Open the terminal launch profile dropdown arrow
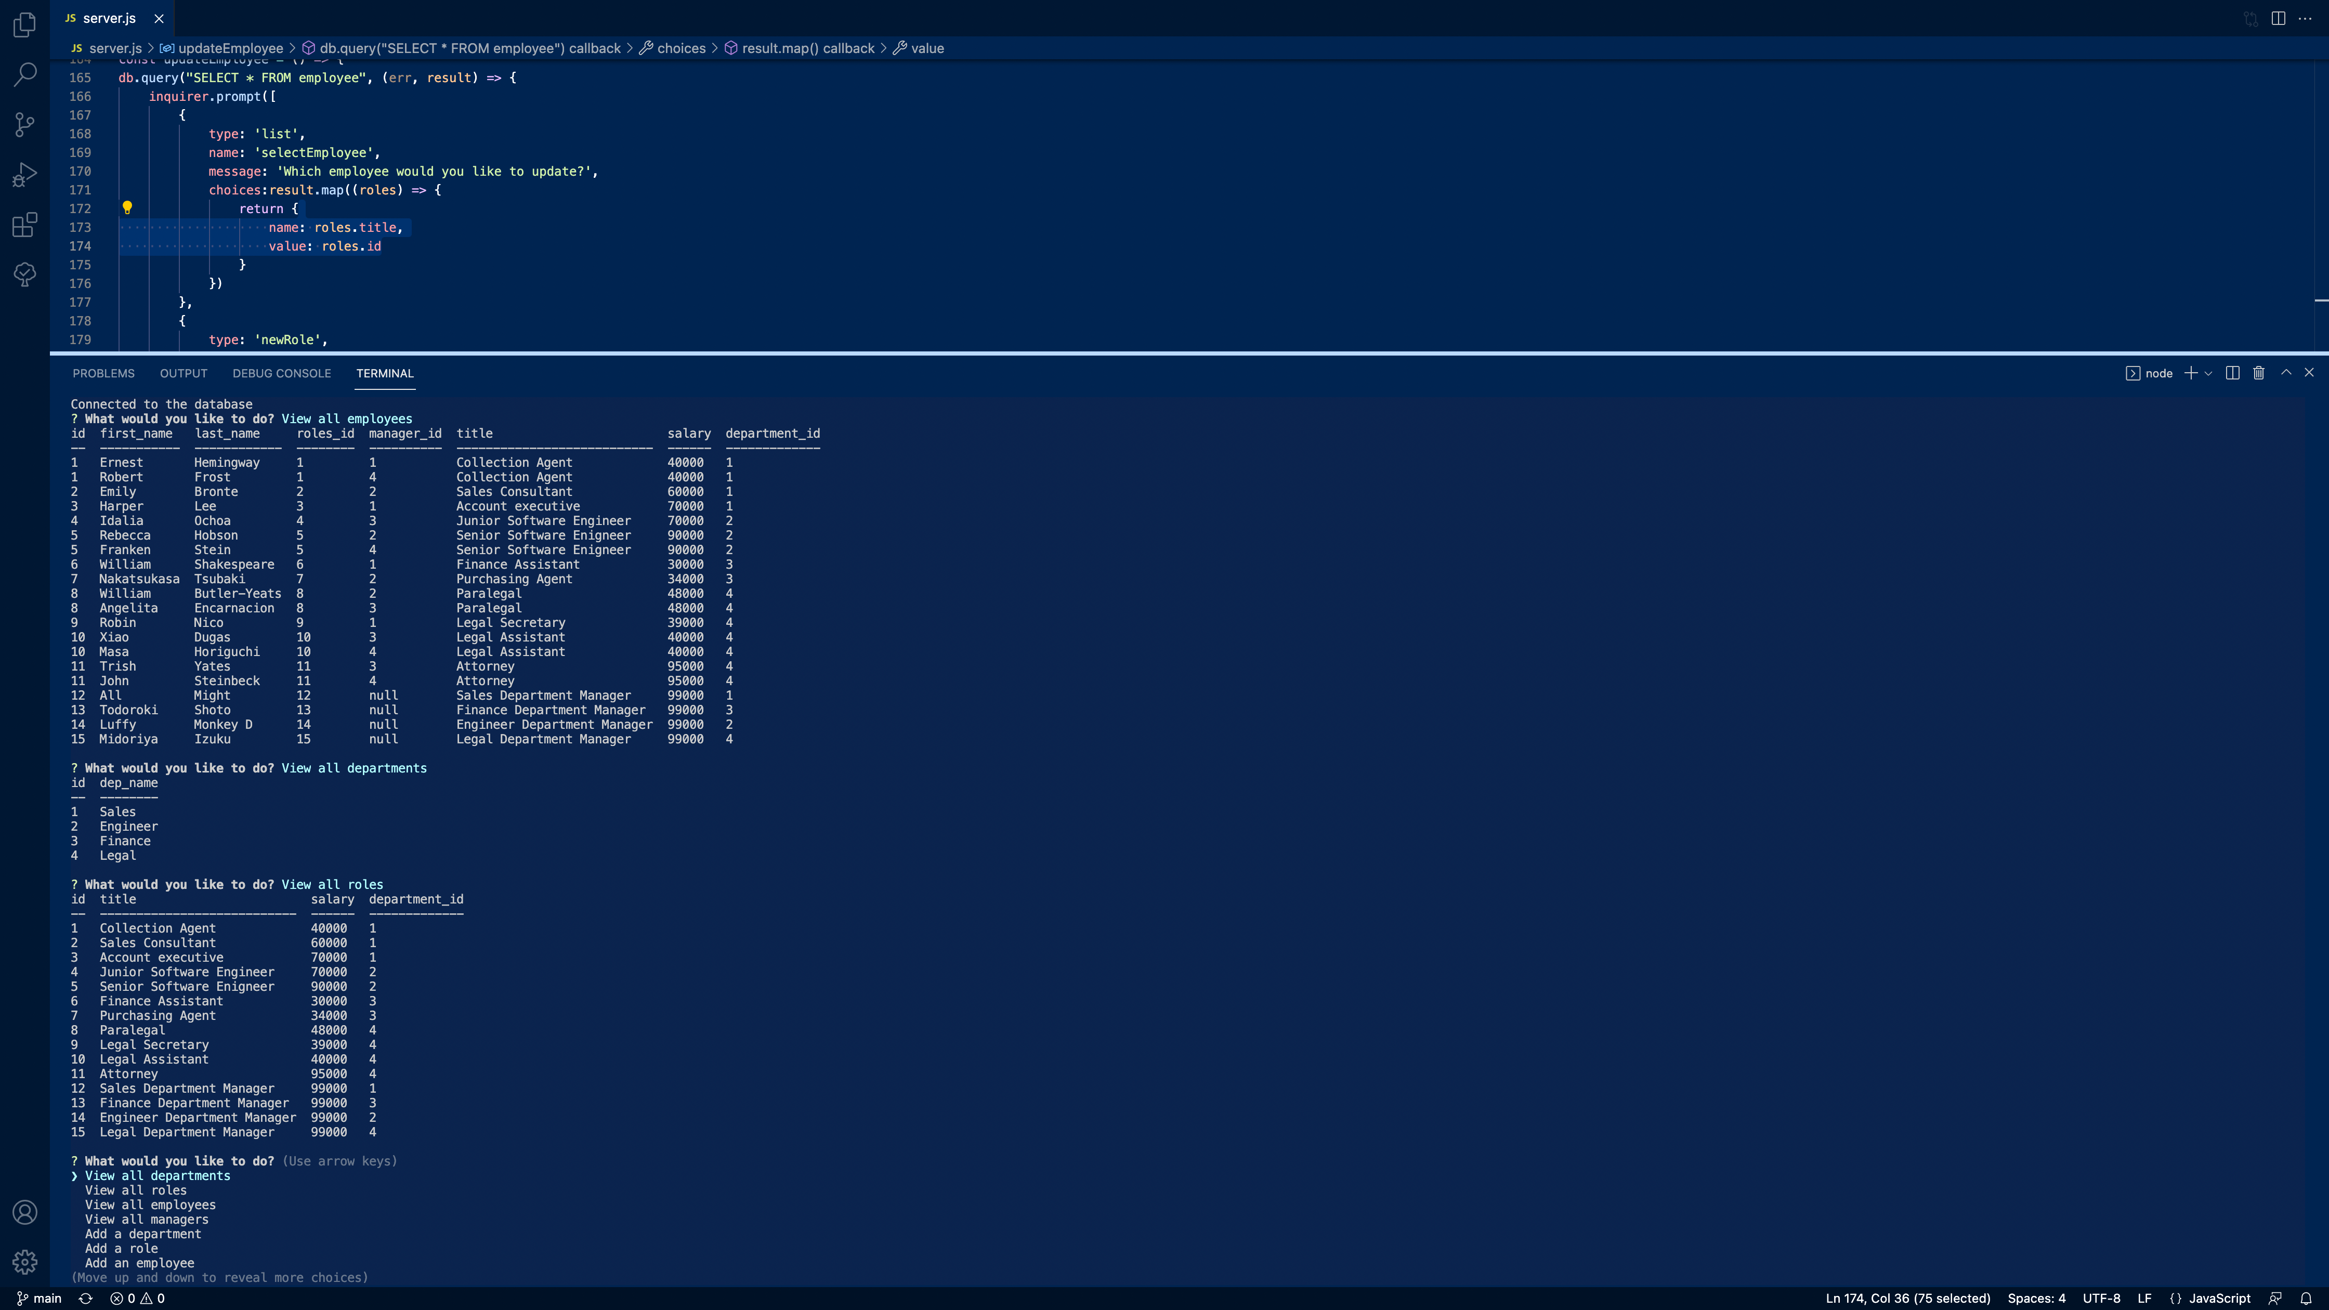Screen dimensions: 2329x1310 pos(2209,373)
